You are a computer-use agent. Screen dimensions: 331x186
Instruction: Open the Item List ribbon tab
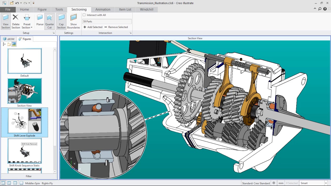coord(125,10)
